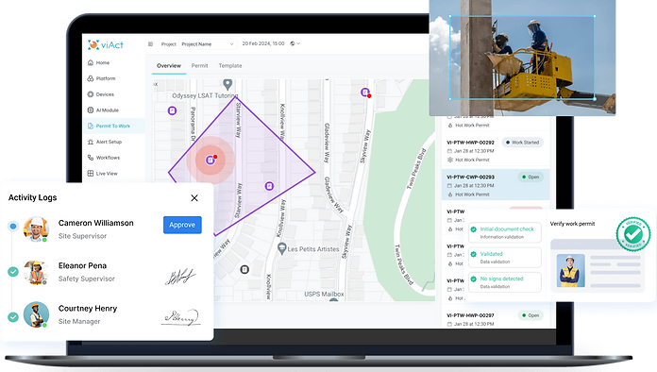Click the dark marker near Knollview
This screenshot has width=657, height=372.
(x=244, y=269)
